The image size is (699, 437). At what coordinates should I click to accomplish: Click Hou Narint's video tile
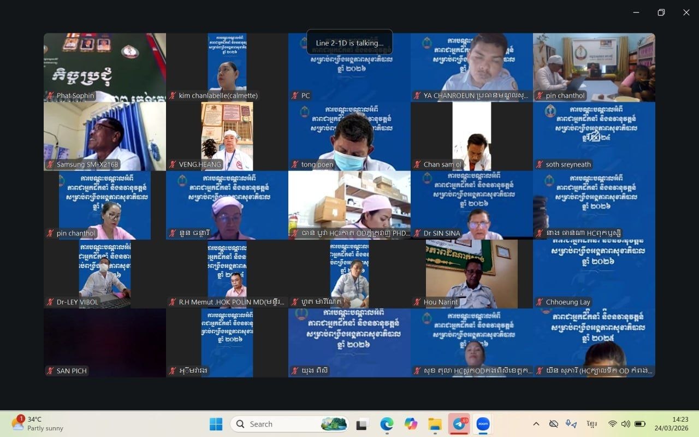[x=472, y=273]
